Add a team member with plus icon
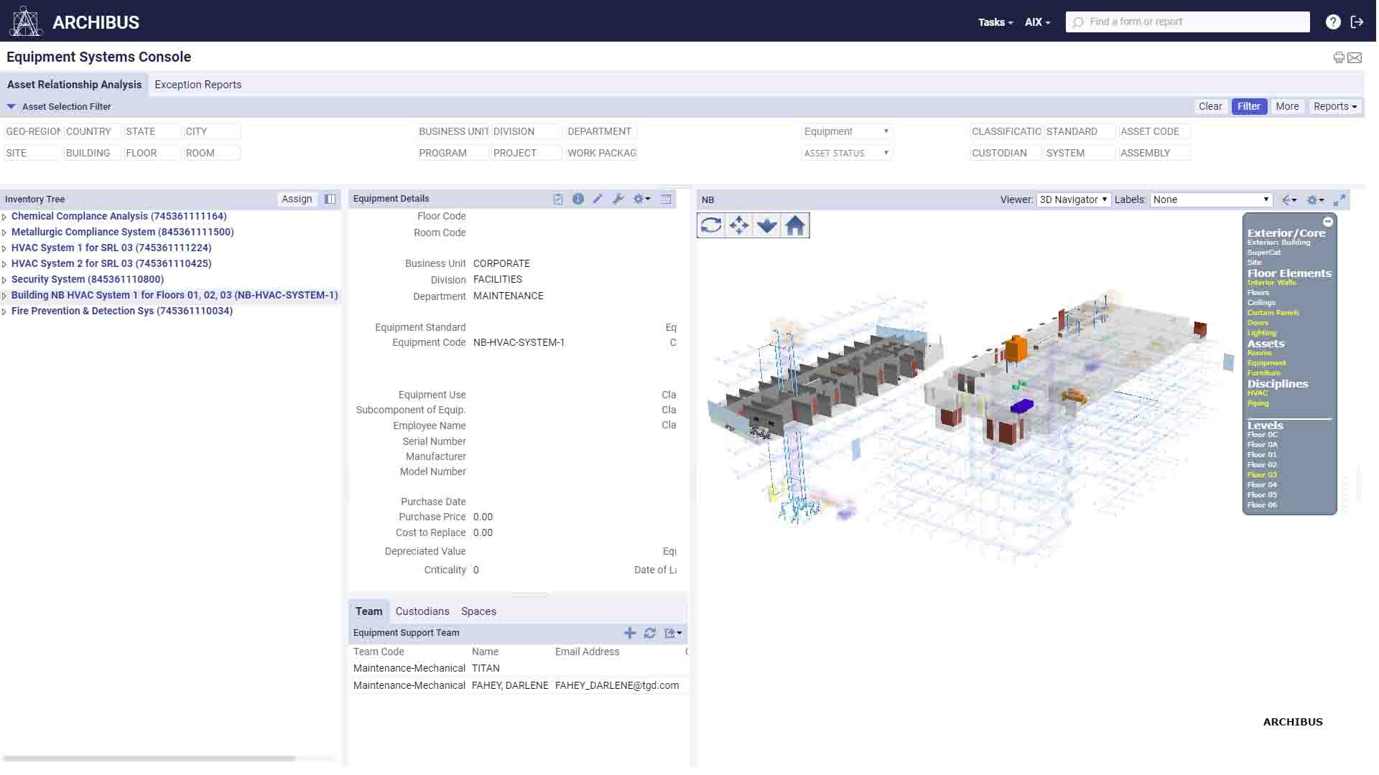This screenshot has height=775, width=1379. click(630, 633)
